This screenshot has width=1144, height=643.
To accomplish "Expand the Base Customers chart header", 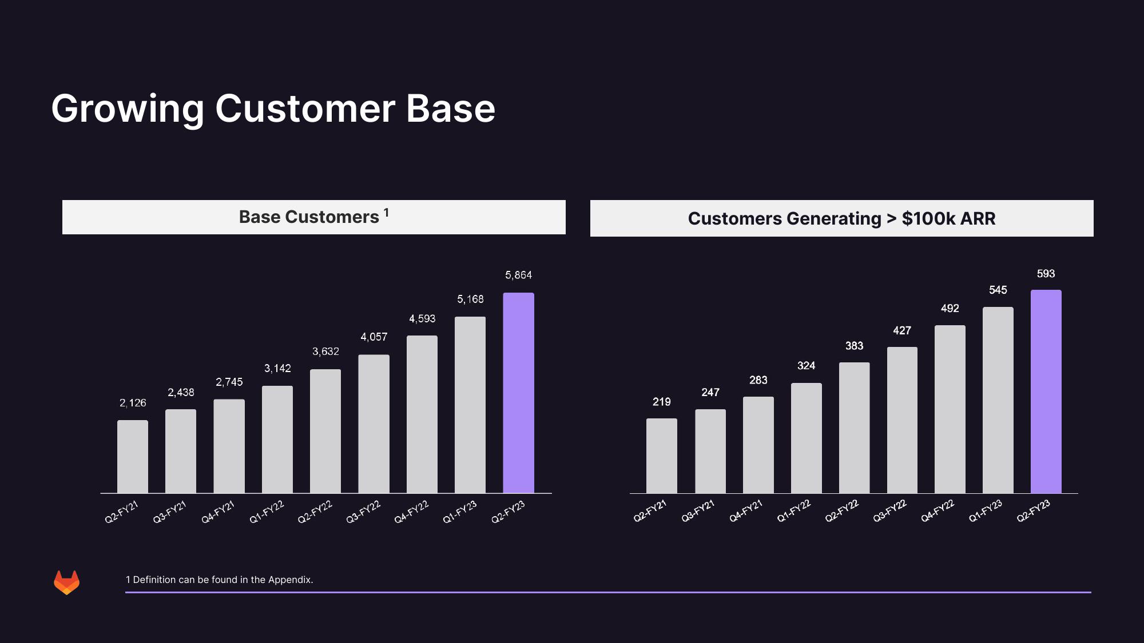I will click(x=313, y=218).
